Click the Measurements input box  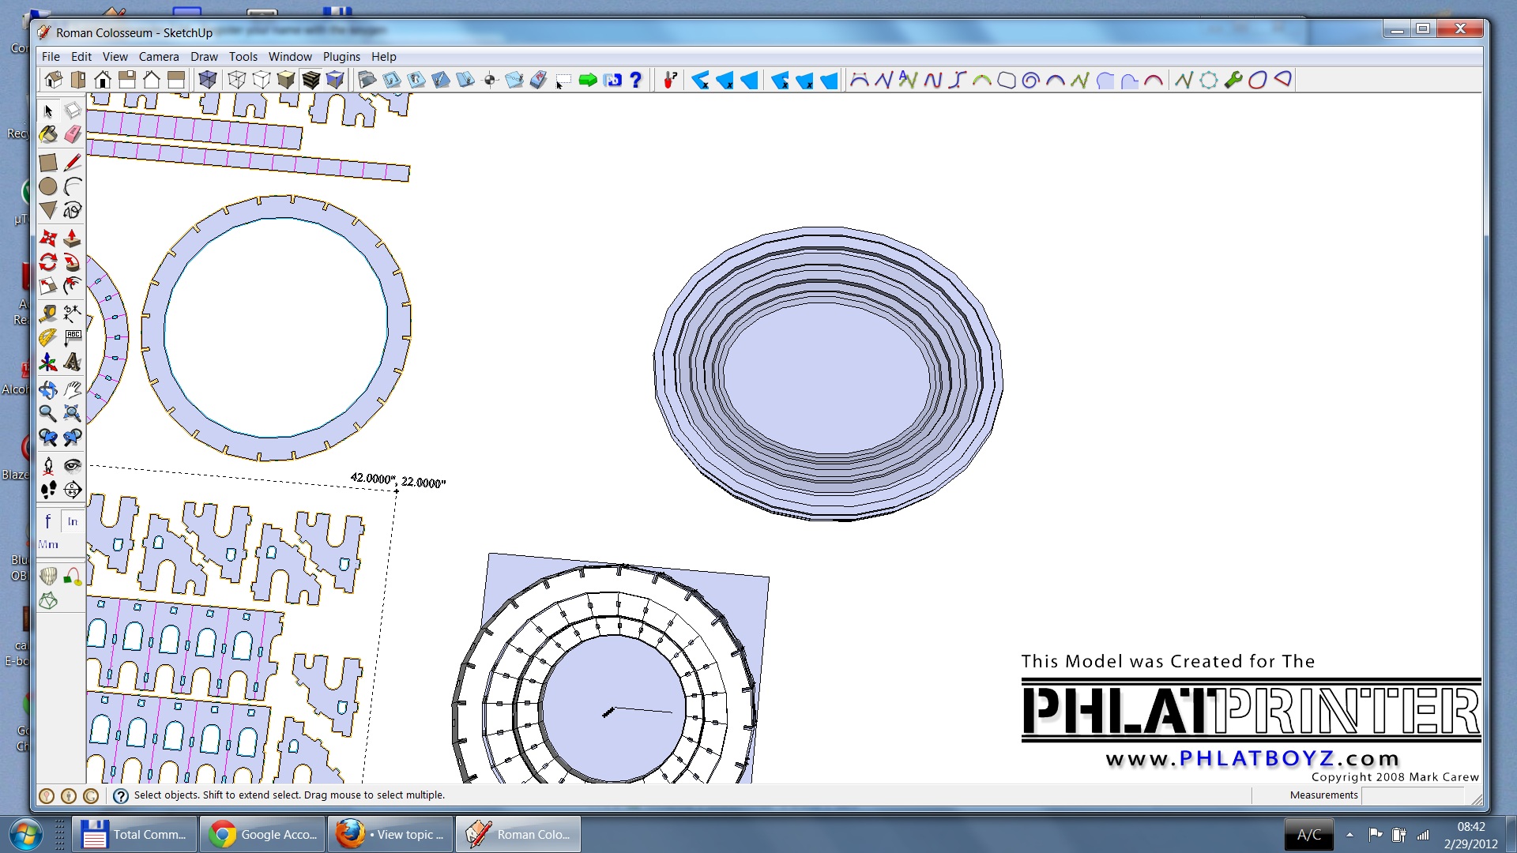tap(1412, 795)
